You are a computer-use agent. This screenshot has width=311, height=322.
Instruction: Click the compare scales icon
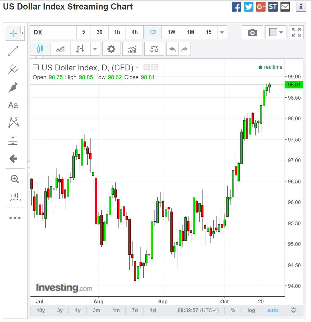coord(154,49)
